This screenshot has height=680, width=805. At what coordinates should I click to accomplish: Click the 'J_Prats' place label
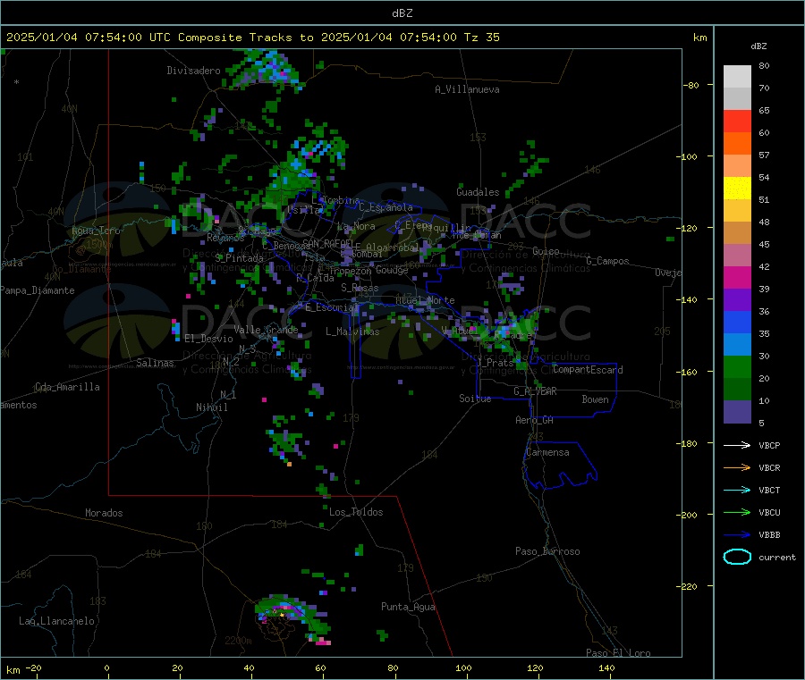coord(495,363)
